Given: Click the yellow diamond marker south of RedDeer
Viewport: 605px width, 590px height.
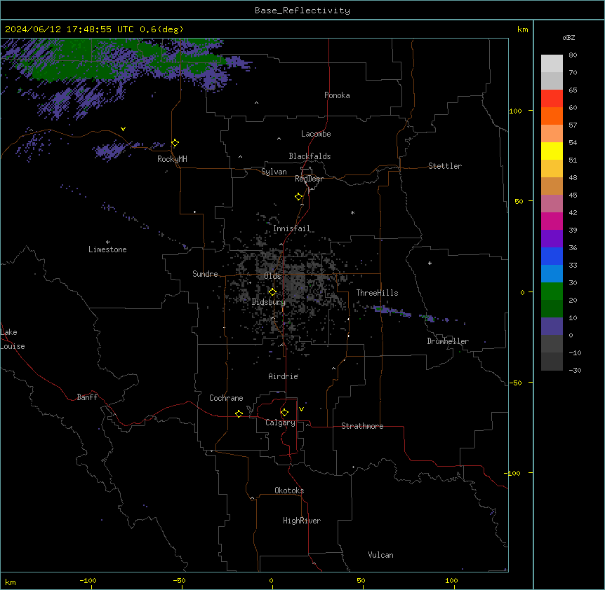Looking at the screenshot, I should pos(299,197).
